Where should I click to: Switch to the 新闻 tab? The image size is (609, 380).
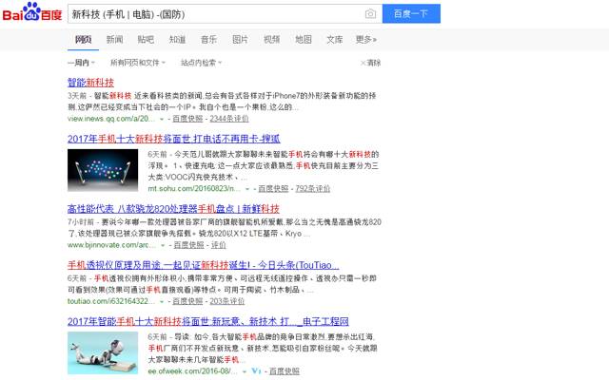(114, 39)
